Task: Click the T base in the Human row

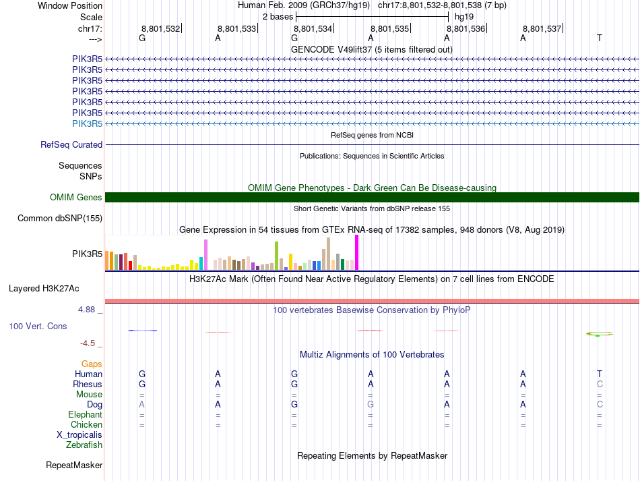Action: point(599,374)
